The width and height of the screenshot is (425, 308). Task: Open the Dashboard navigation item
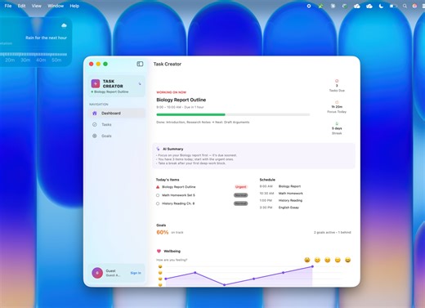click(117, 113)
